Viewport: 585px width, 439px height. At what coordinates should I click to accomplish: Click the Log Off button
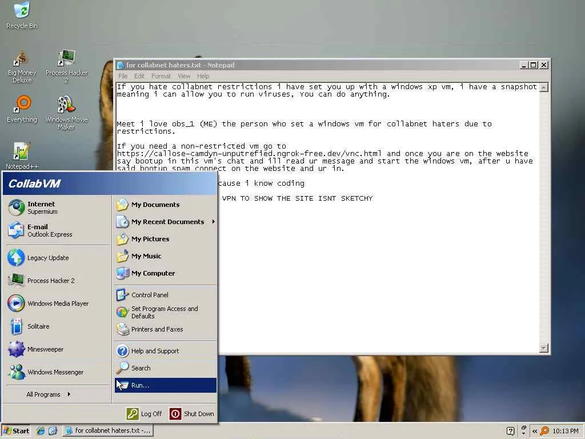(x=144, y=414)
